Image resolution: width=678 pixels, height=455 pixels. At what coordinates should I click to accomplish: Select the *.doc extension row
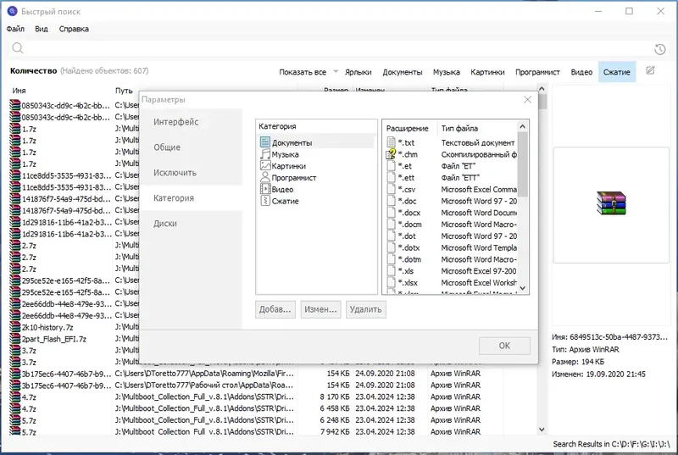pos(450,201)
